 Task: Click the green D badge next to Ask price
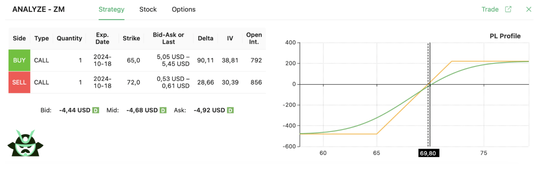pos(230,110)
